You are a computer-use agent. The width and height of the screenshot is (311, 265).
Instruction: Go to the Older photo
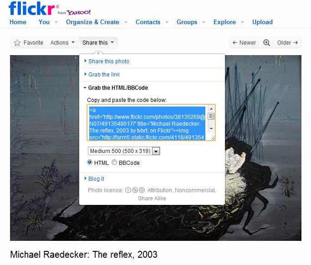(287, 43)
